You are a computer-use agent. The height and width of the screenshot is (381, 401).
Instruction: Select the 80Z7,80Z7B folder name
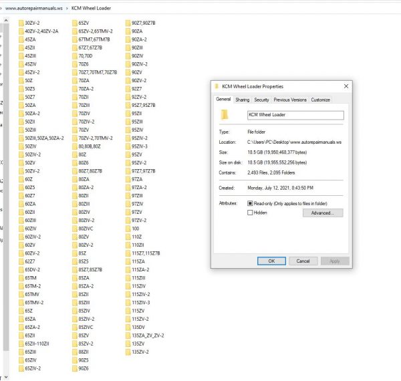coord(90,171)
